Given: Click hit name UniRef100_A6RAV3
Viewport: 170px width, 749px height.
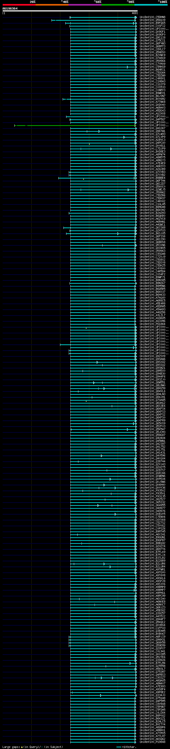Looking at the screenshot, I should [x=152, y=108].
